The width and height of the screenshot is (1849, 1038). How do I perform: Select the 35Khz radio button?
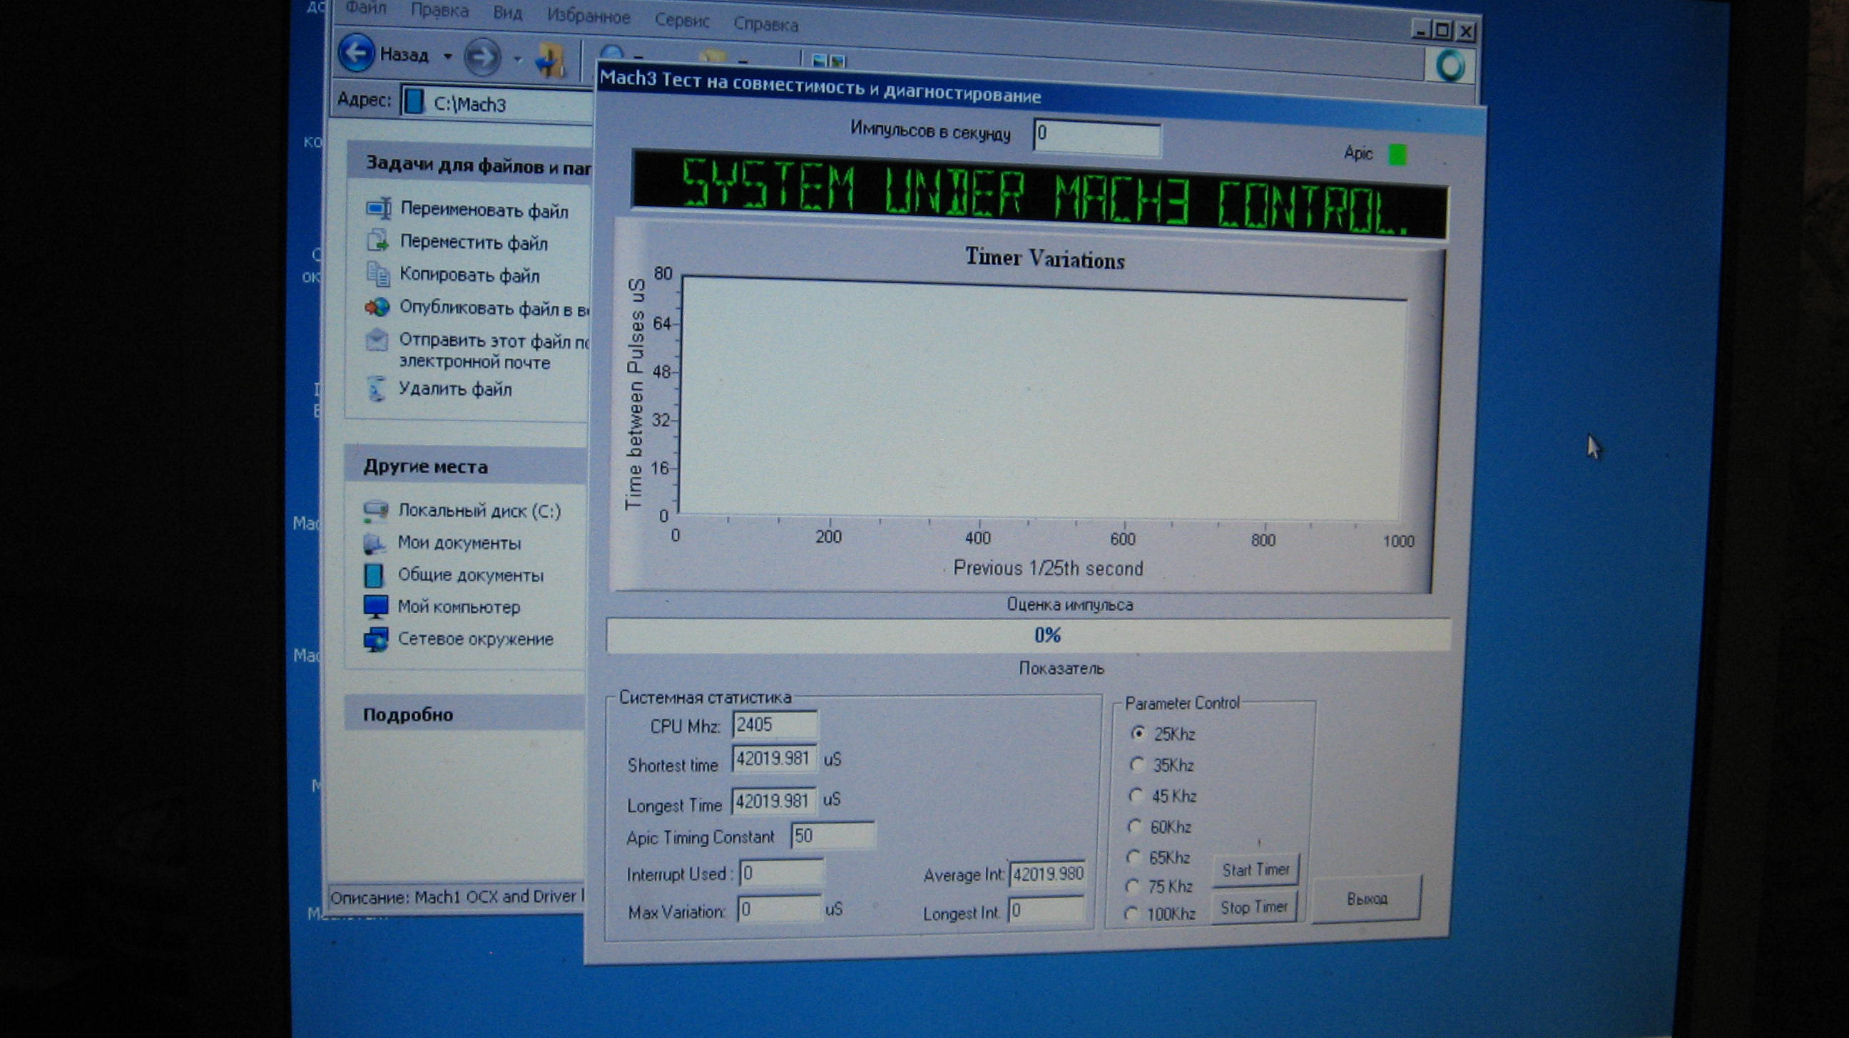[x=1137, y=765]
